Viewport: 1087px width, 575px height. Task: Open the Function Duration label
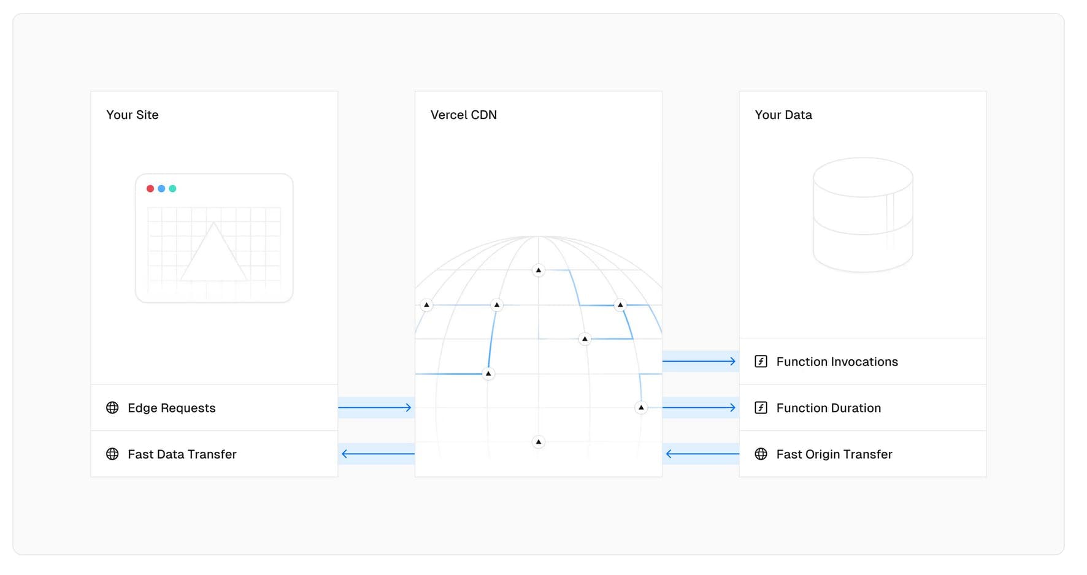click(828, 408)
